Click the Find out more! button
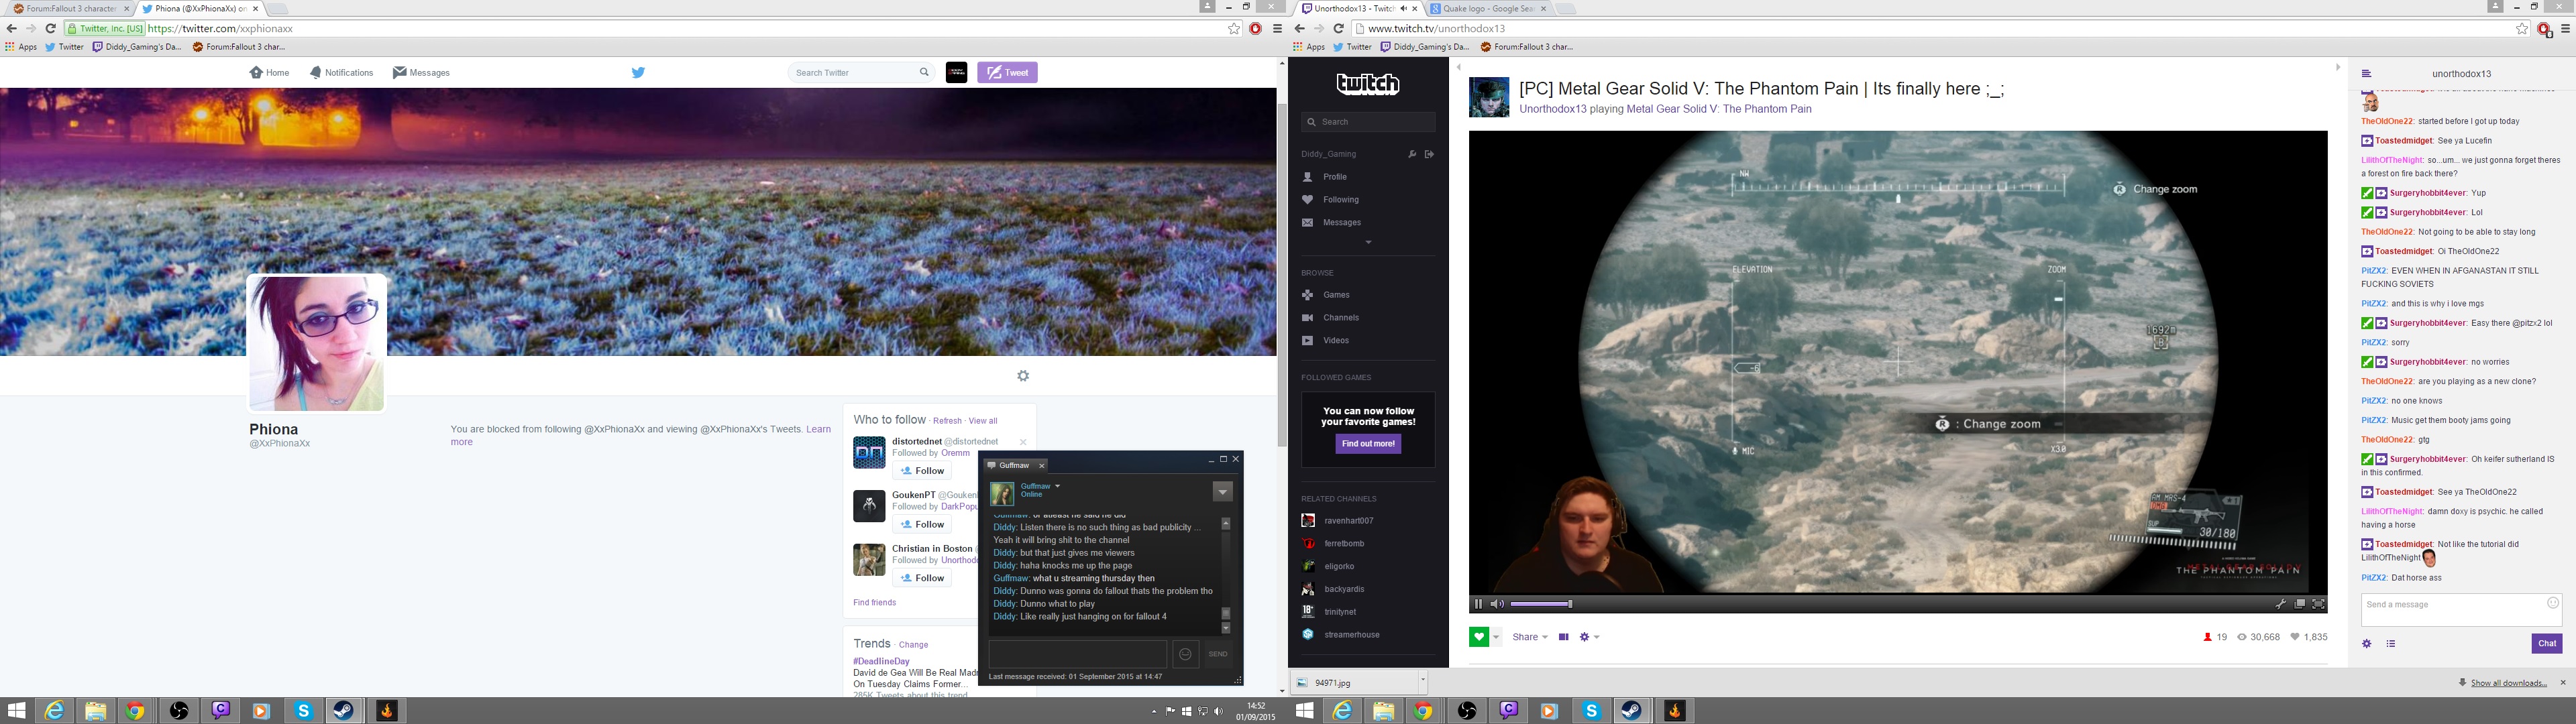This screenshot has height=724, width=2576. 1368,443
